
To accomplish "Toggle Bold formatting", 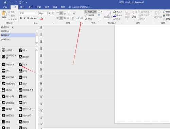I will point(21,18).
